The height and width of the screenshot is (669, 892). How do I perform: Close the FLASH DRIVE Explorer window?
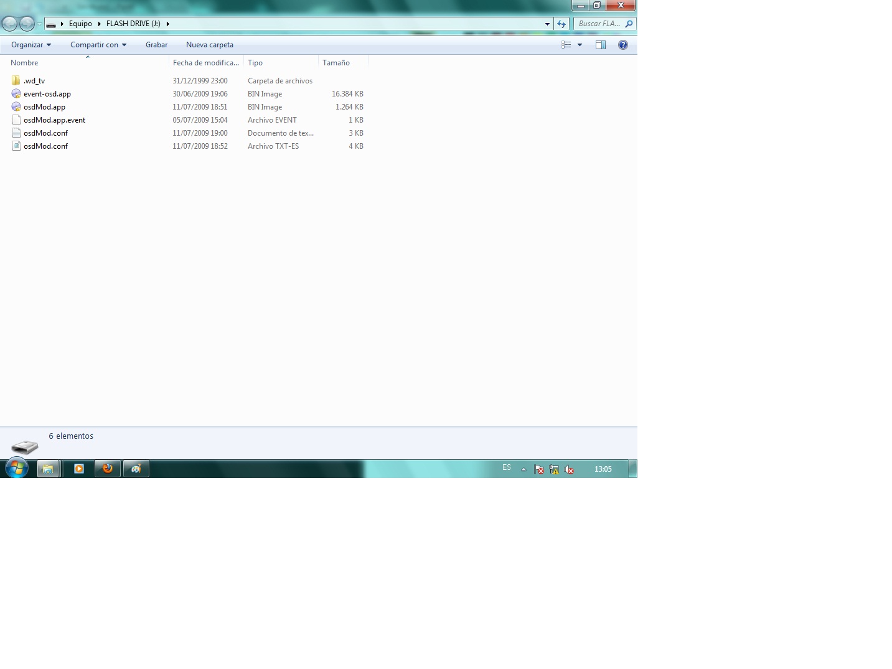621,6
